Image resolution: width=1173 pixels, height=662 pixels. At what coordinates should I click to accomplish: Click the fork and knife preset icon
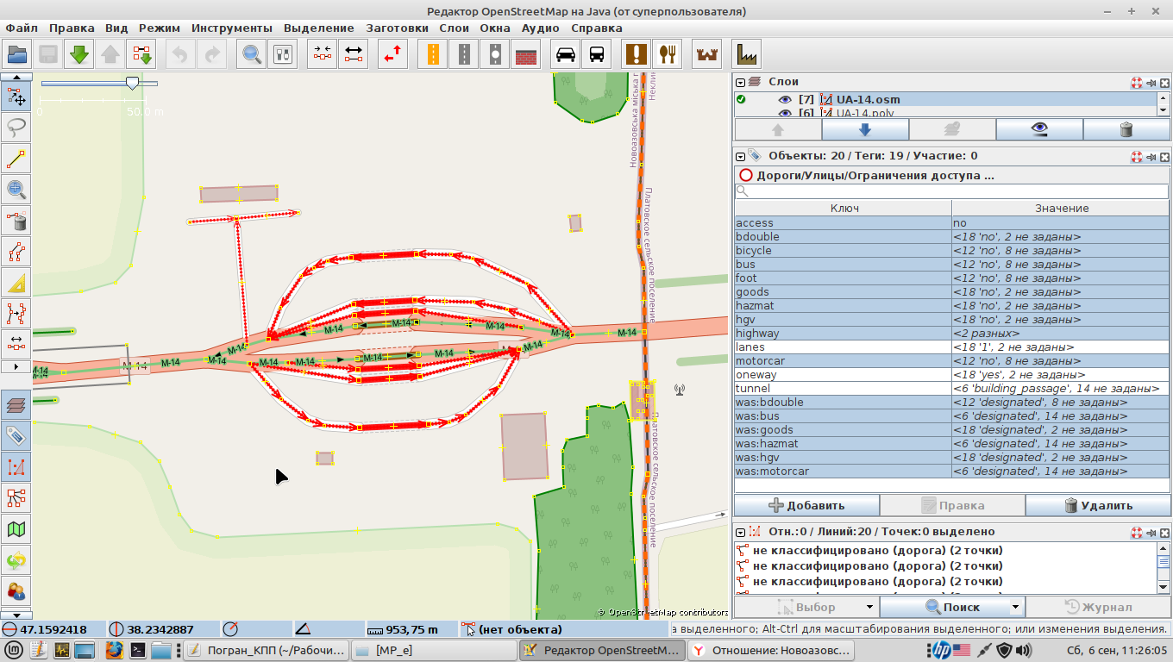[x=666, y=54]
